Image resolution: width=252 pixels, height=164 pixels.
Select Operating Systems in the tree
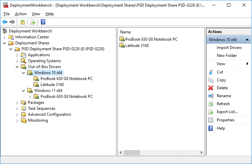pos(44,61)
